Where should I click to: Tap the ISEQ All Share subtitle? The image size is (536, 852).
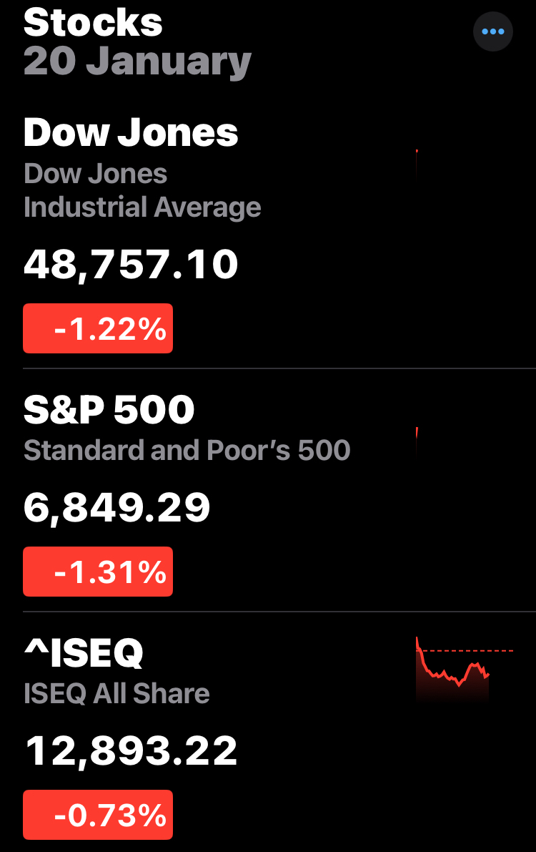point(116,693)
